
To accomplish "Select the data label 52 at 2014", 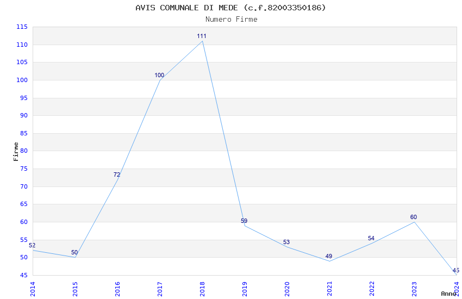I will [32, 245].
